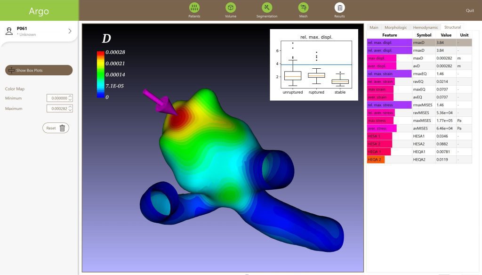482x275 pixels.
Task: Click the Minimum color map input field
Action: pos(57,98)
